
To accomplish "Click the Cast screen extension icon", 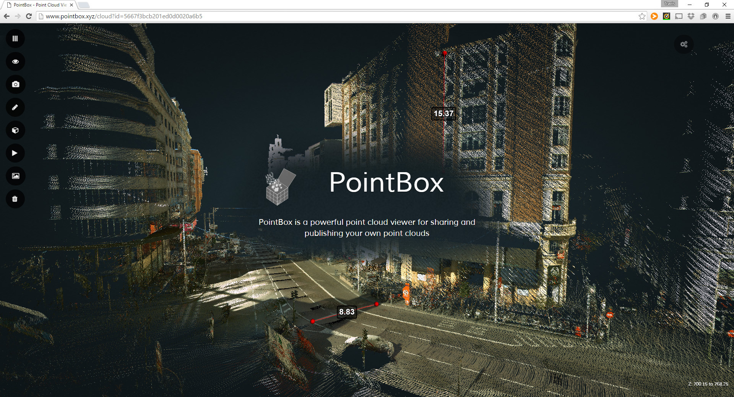I will coord(679,16).
